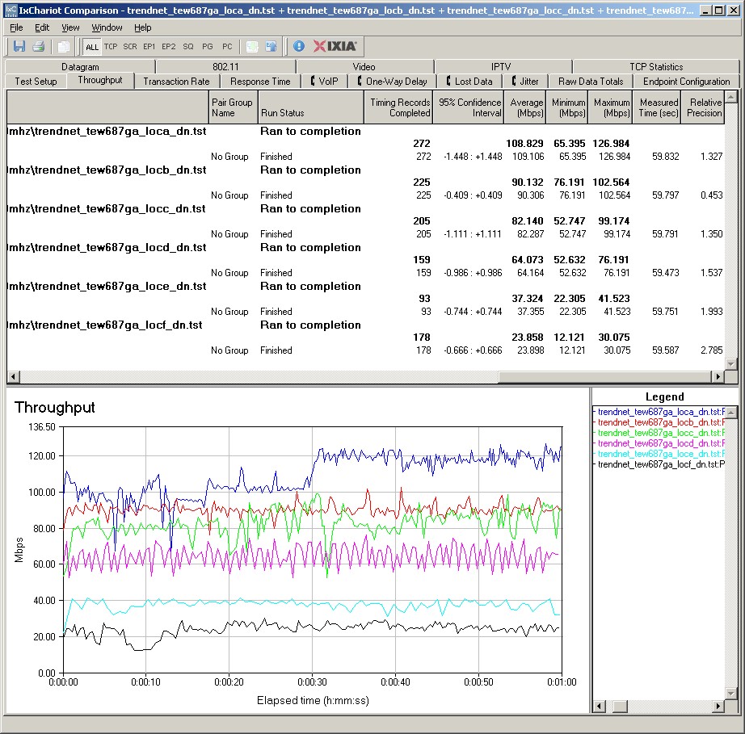The image size is (745, 734).
Task: Open the Help menu
Action: point(142,27)
